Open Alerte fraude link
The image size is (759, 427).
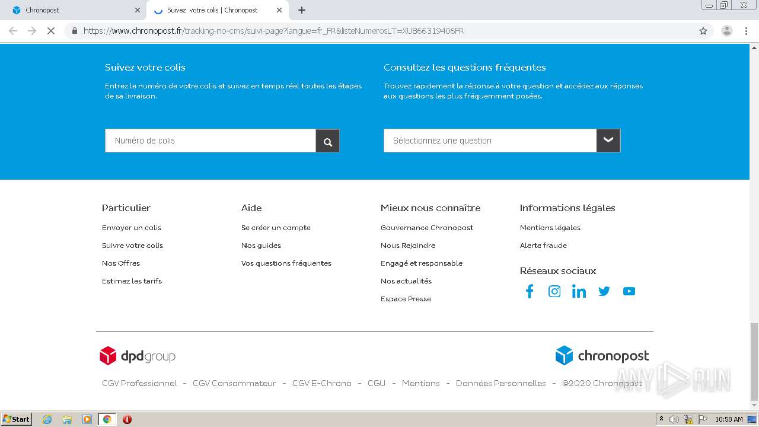(x=543, y=246)
